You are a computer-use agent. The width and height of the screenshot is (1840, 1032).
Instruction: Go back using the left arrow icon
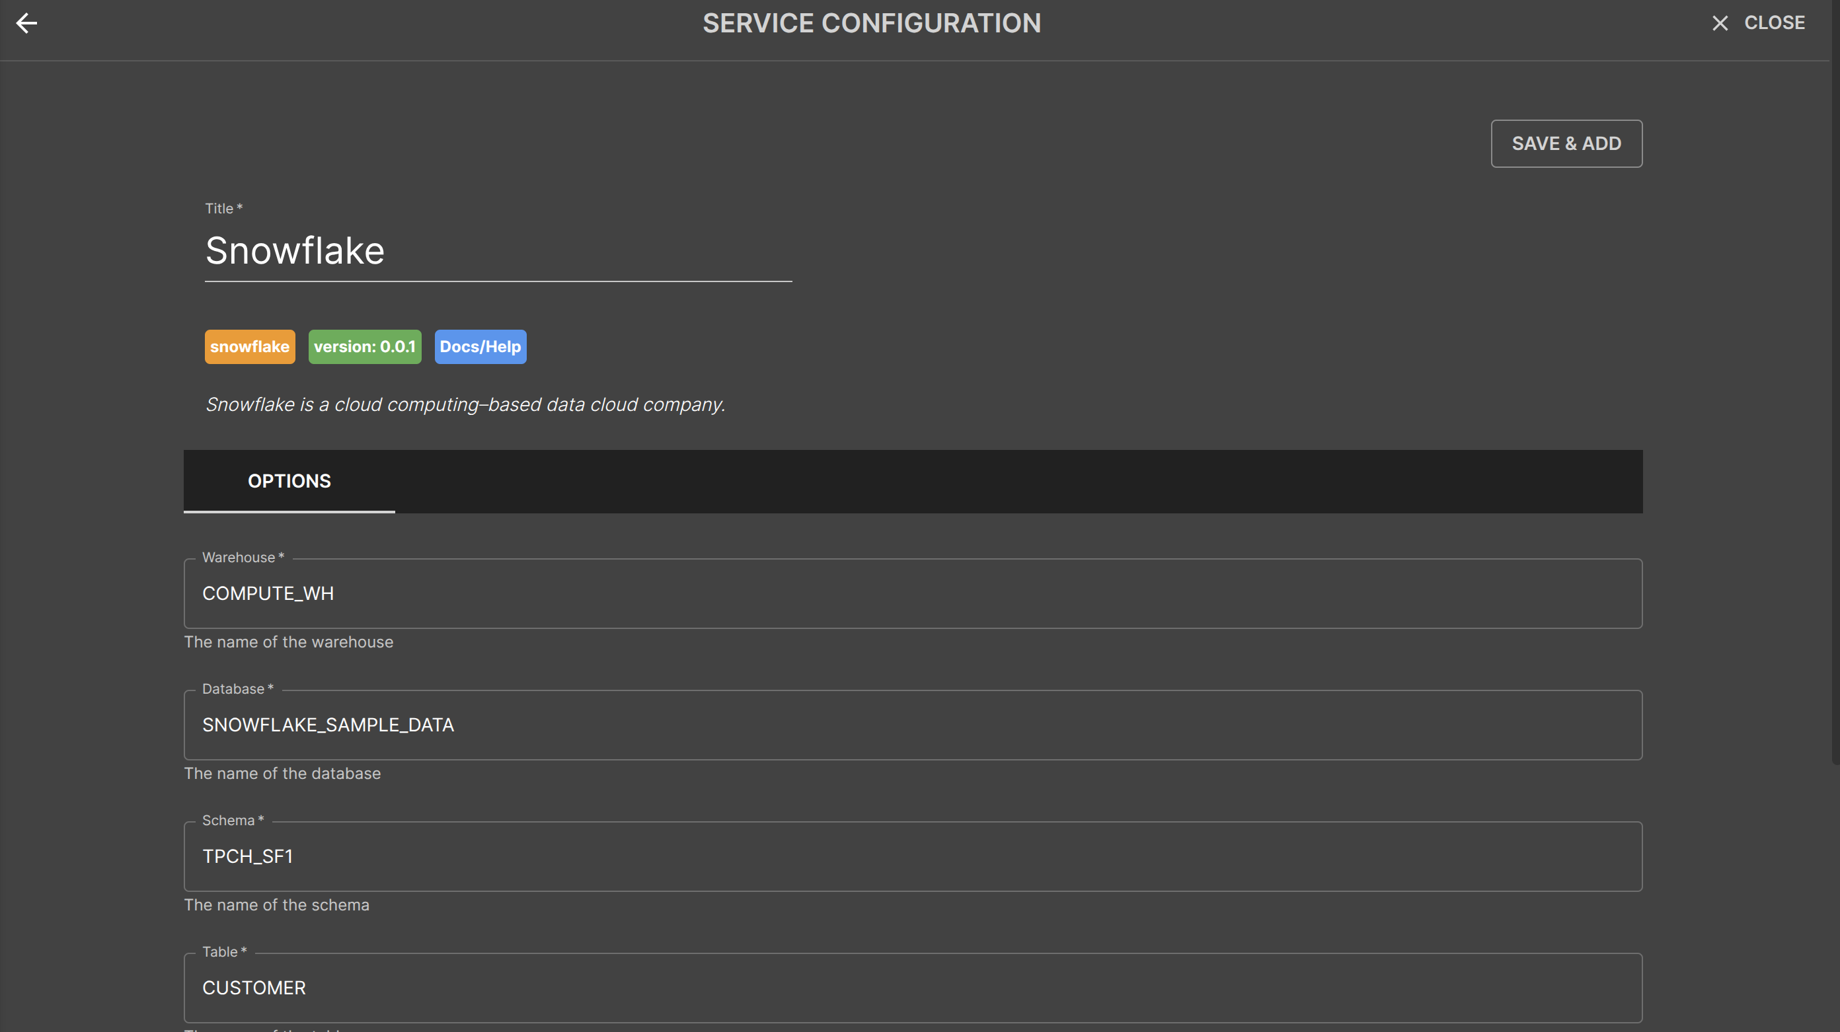click(27, 24)
